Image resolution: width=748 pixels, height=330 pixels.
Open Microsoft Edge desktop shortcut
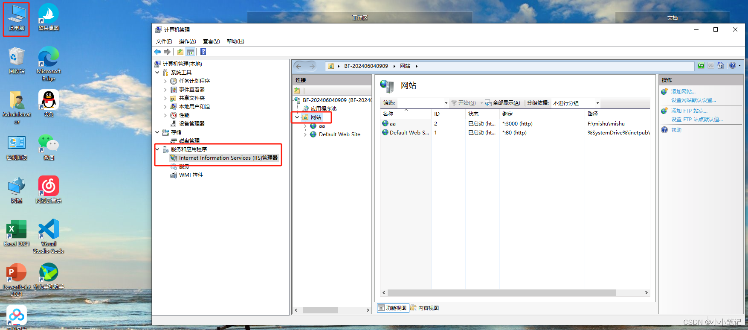coord(49,64)
